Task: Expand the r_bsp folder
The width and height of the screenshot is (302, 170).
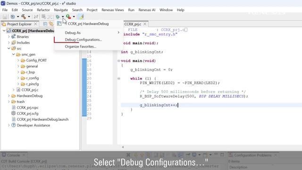Action: coord(18,72)
